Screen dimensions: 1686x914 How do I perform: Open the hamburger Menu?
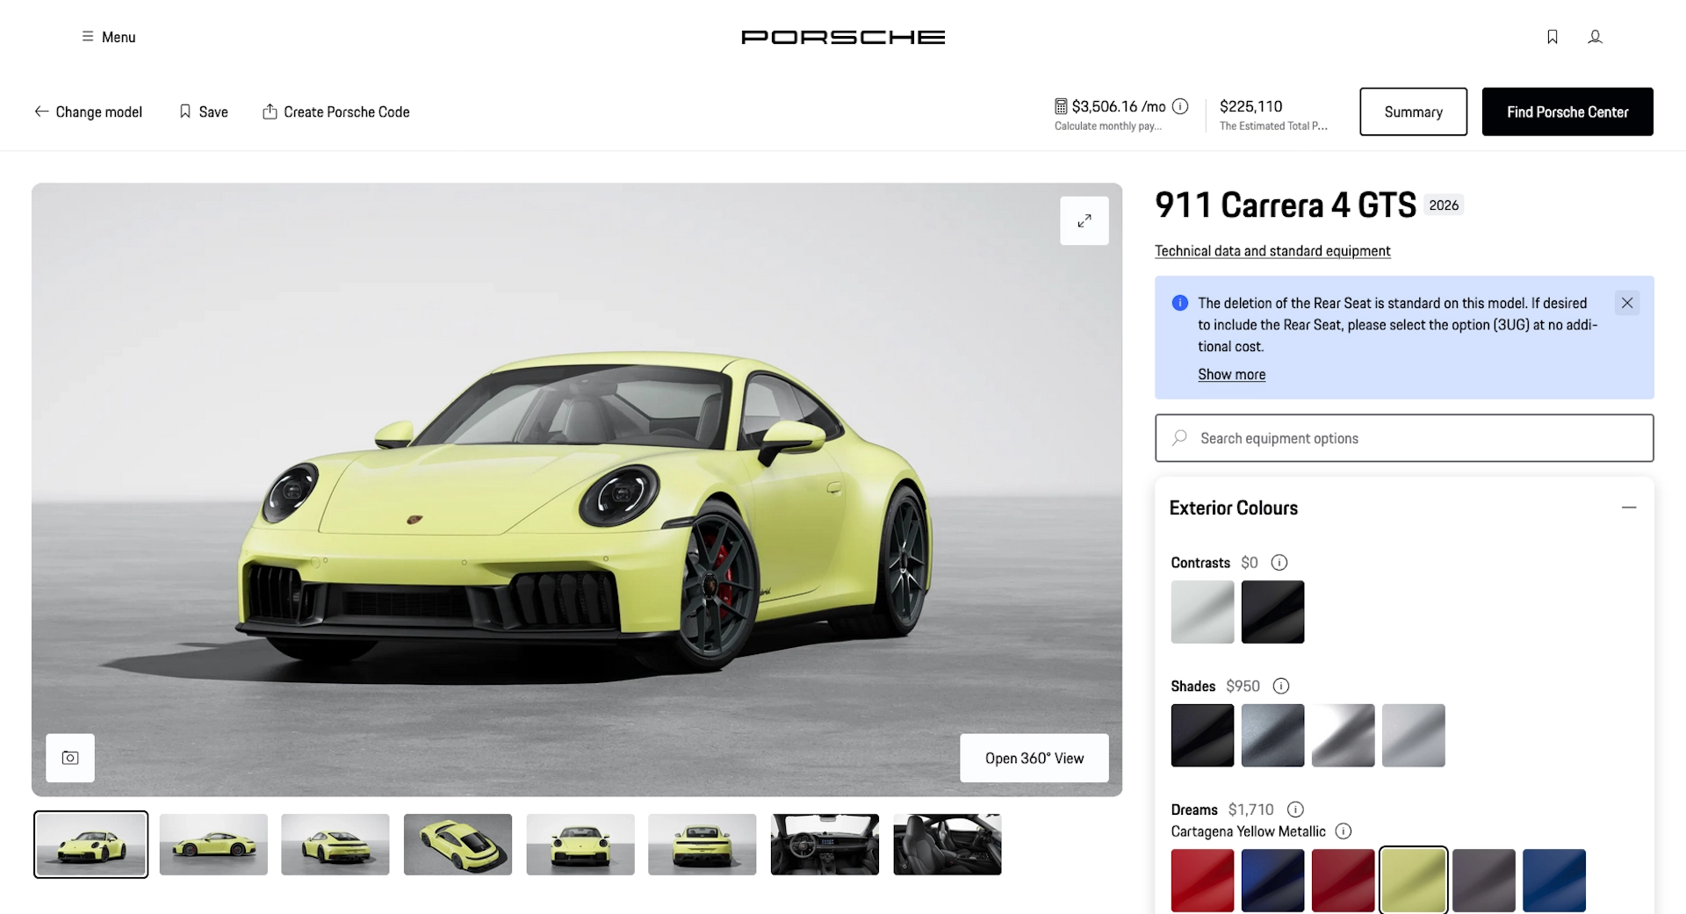(109, 37)
